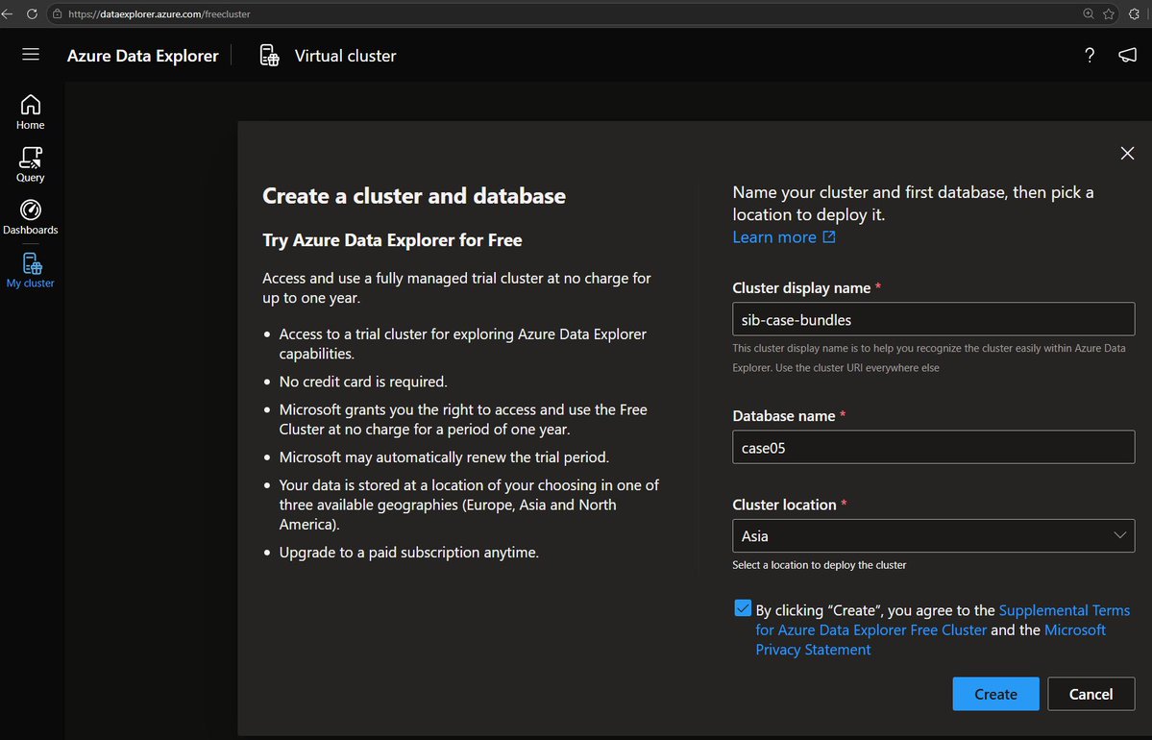Click the 'Database name' label
Viewport: 1152px width, 740px height.
coord(784,416)
